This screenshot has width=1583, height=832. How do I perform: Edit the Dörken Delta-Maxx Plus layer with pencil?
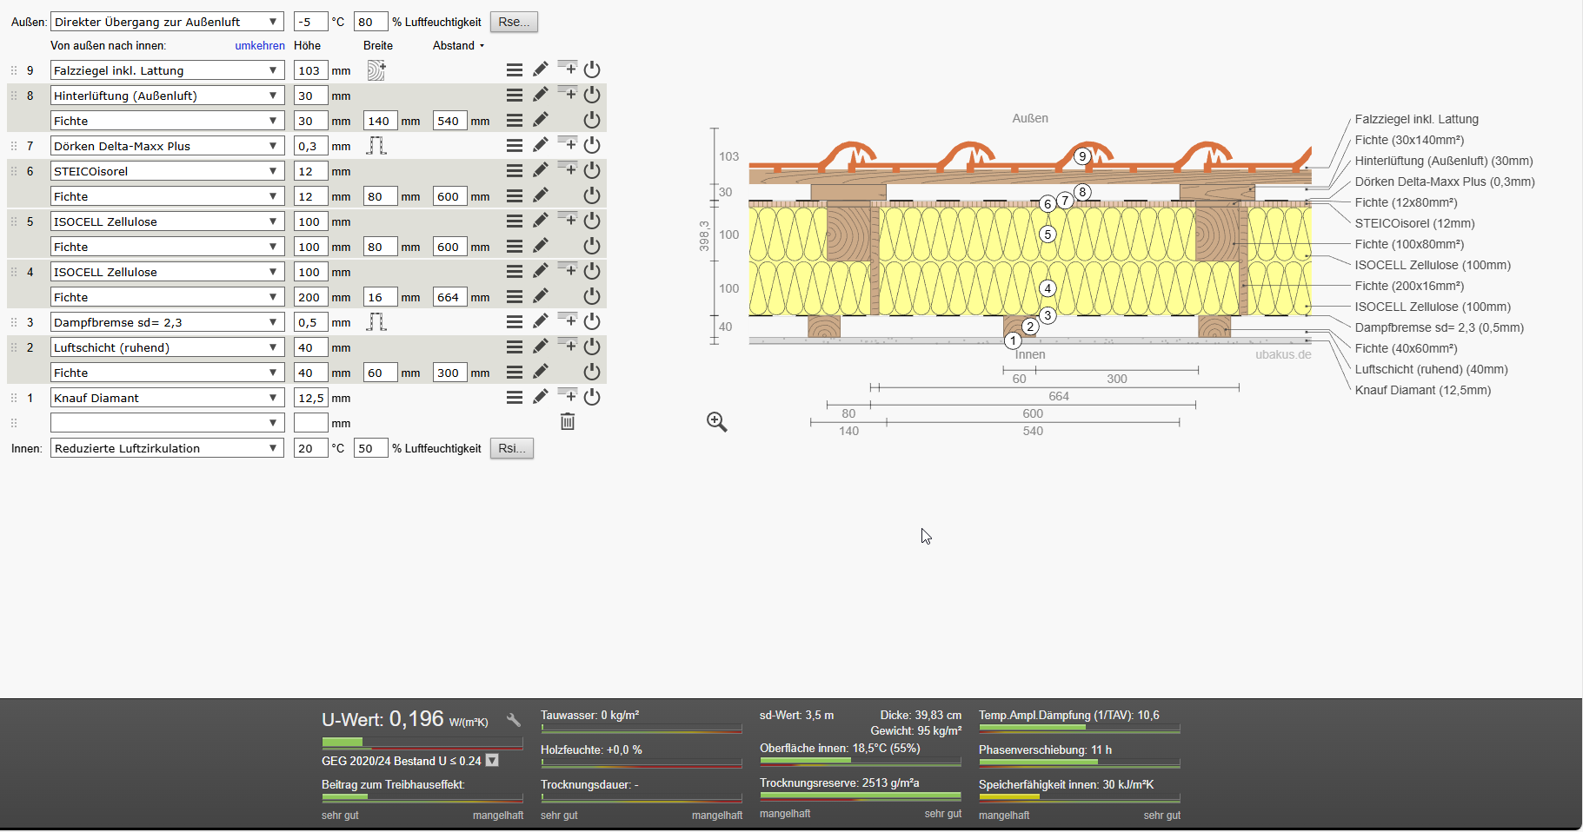pyautogui.click(x=541, y=145)
